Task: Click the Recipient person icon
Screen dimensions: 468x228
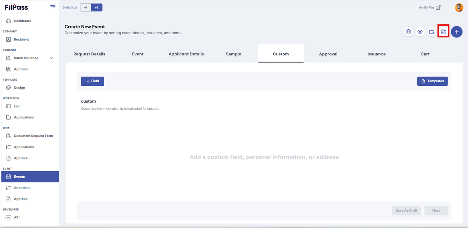Action: [x=9, y=39]
